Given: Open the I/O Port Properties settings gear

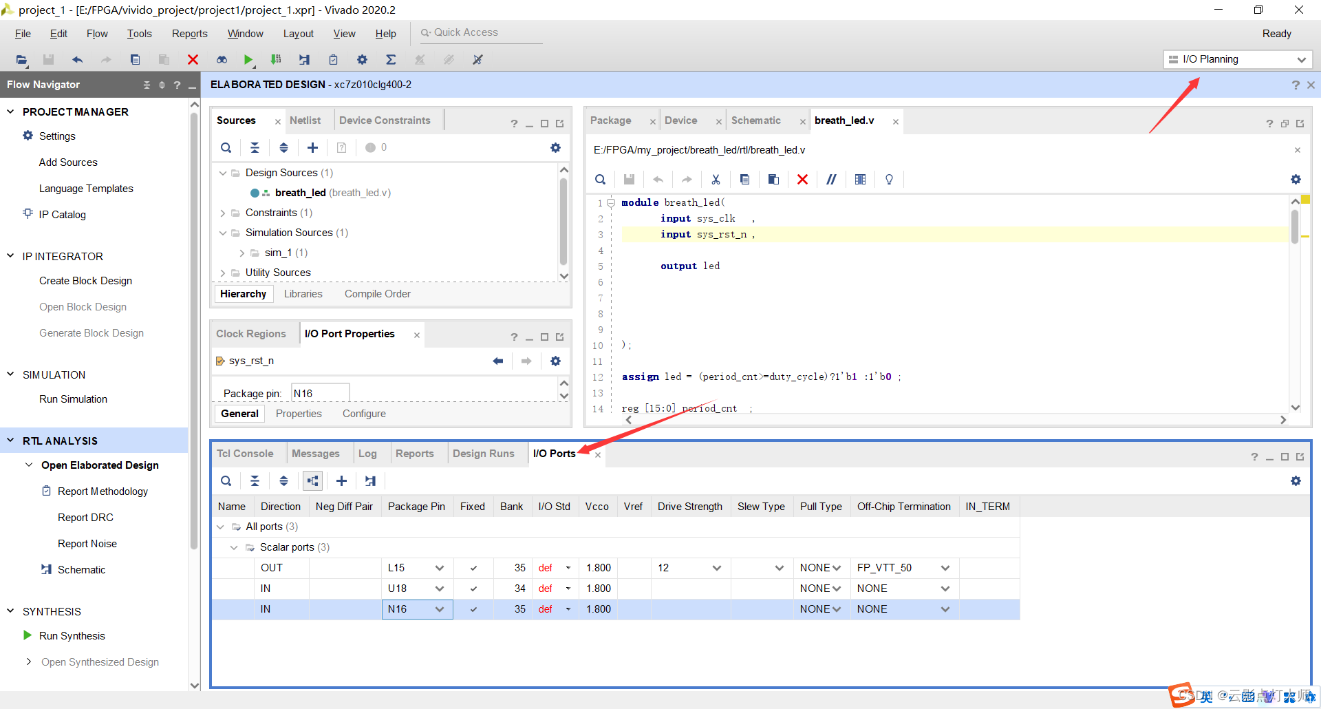Looking at the screenshot, I should coord(556,361).
